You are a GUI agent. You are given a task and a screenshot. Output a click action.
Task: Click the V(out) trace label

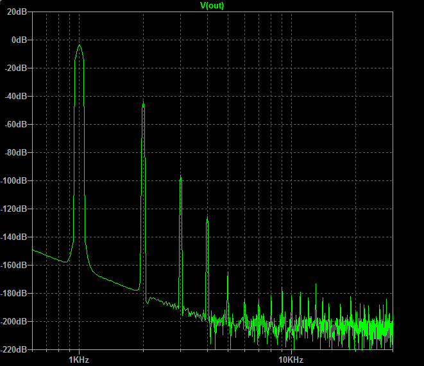(x=212, y=5)
